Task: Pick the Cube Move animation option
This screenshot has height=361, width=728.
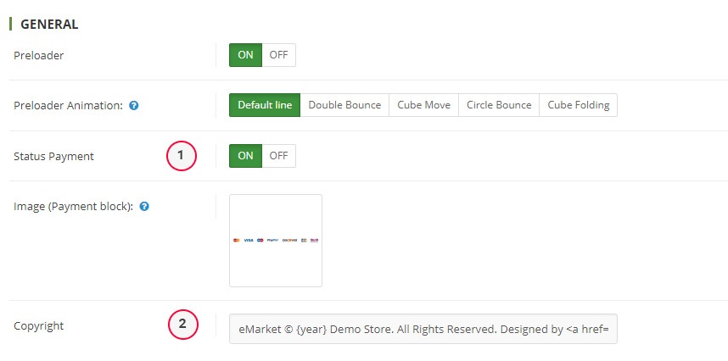Action: click(x=423, y=105)
